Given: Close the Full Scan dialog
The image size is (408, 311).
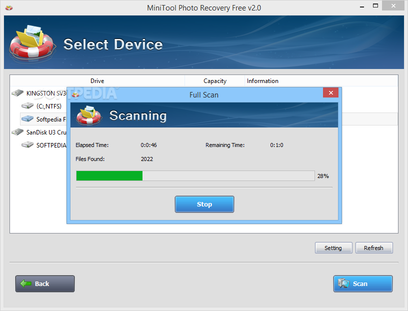Looking at the screenshot, I should click(330, 92).
